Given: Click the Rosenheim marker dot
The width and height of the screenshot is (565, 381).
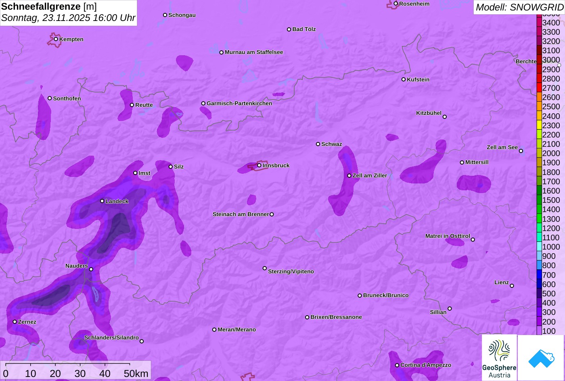Looking at the screenshot, I should point(395,4).
